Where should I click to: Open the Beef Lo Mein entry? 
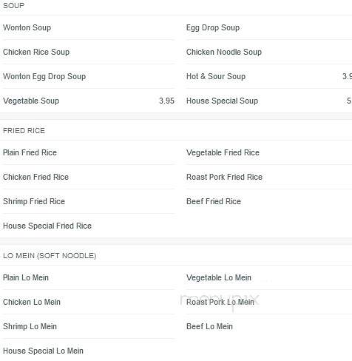click(209, 326)
